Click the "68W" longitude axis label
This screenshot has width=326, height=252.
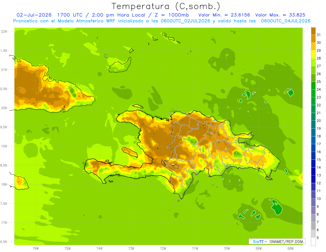point(290,248)
